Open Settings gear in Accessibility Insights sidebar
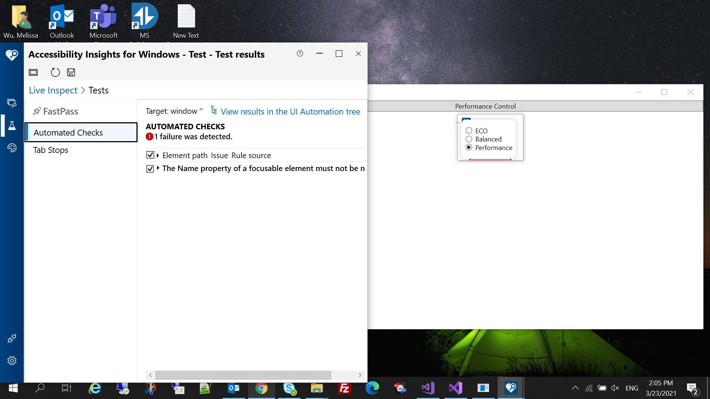This screenshot has height=399, width=710. pos(12,361)
